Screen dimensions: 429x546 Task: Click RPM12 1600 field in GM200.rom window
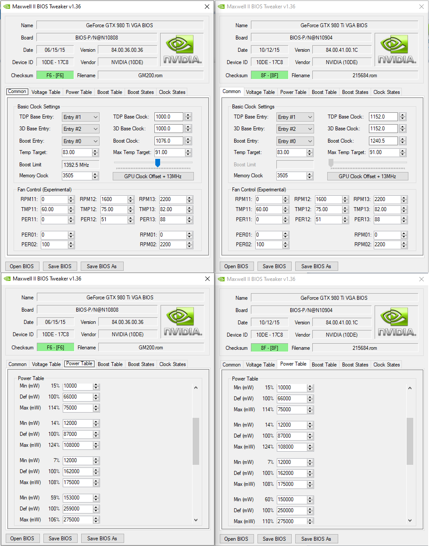[x=114, y=199]
